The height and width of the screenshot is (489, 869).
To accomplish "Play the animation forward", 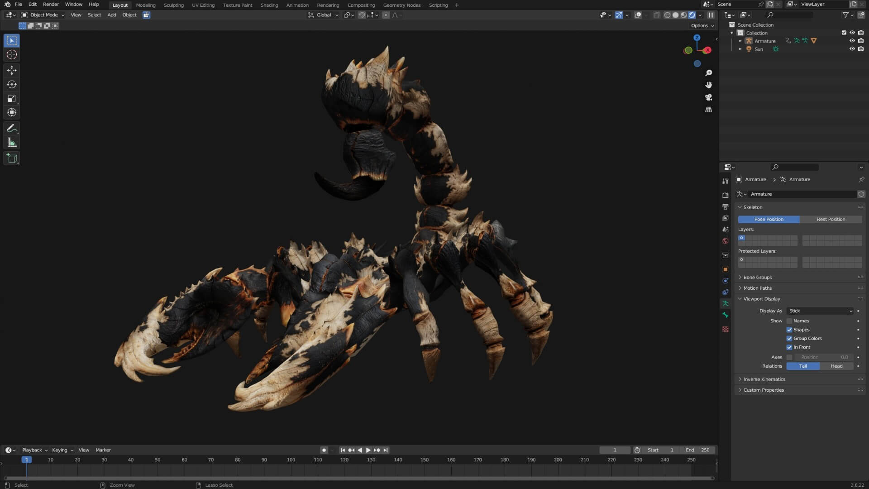I will pyautogui.click(x=368, y=451).
